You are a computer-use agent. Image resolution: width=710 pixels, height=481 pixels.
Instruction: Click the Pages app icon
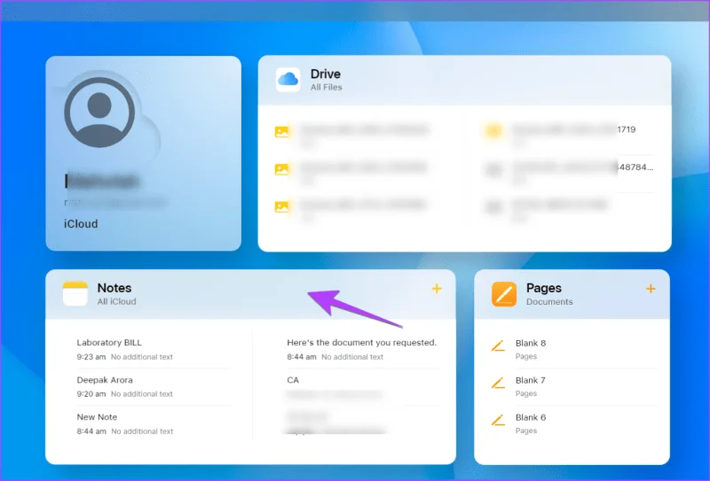click(x=504, y=294)
